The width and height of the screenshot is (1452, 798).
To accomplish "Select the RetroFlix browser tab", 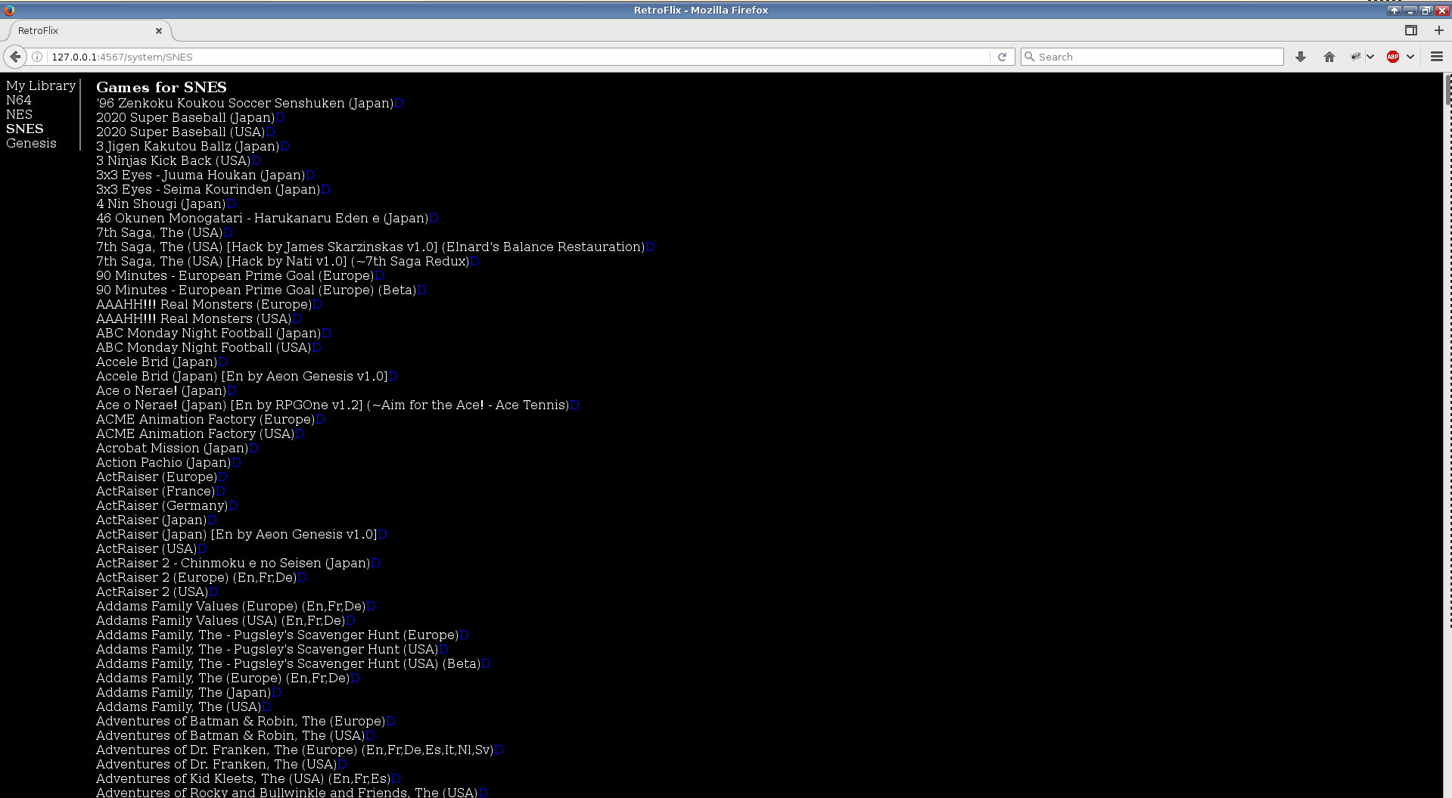I will [x=89, y=31].
